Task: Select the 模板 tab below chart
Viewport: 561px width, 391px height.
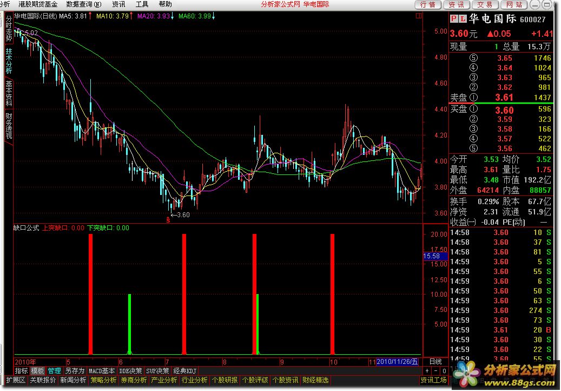Action: 37,371
